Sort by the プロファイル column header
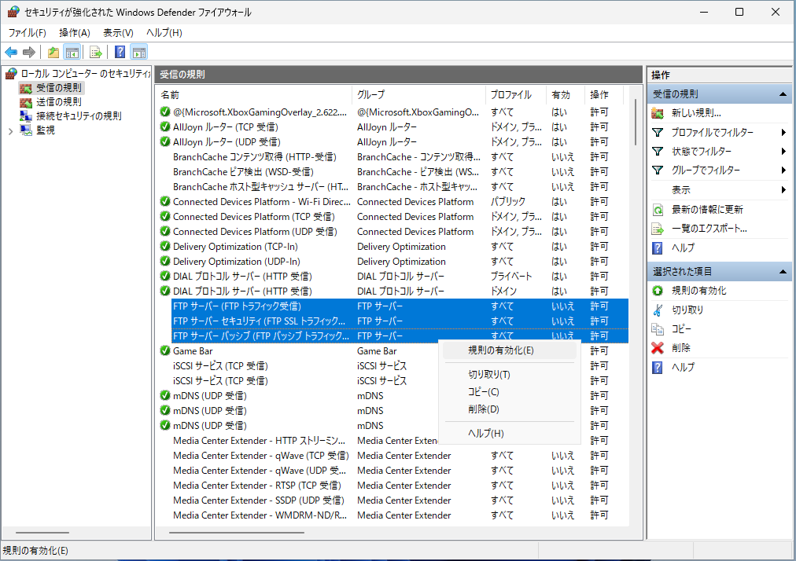 (x=515, y=95)
